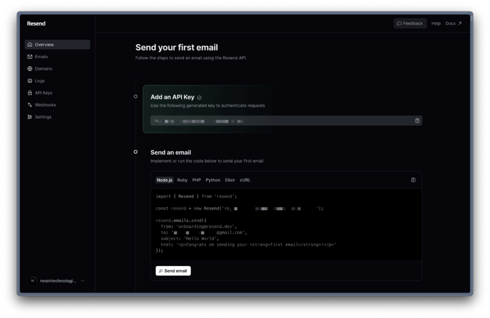
Task: Click the API key input field
Action: coord(281,120)
